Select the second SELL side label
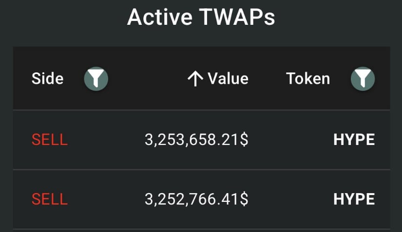The width and height of the screenshot is (402, 232). (x=50, y=199)
